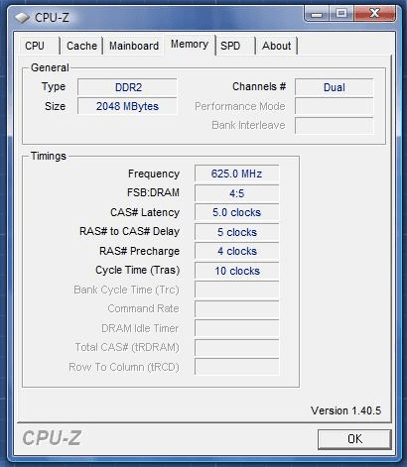407x467 pixels.
Task: Click the empty Row To Column (tRCD) field
Action: point(236,366)
